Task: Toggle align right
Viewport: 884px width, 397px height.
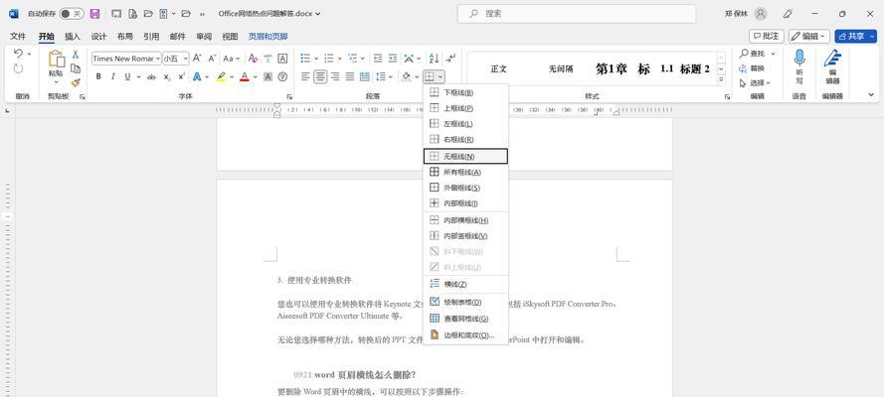Action: (x=335, y=76)
